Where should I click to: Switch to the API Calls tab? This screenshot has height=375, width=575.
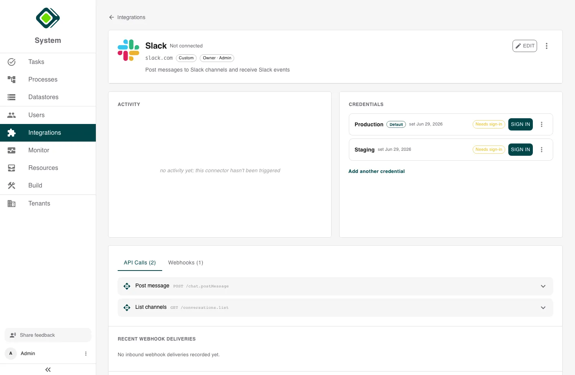coord(140,262)
